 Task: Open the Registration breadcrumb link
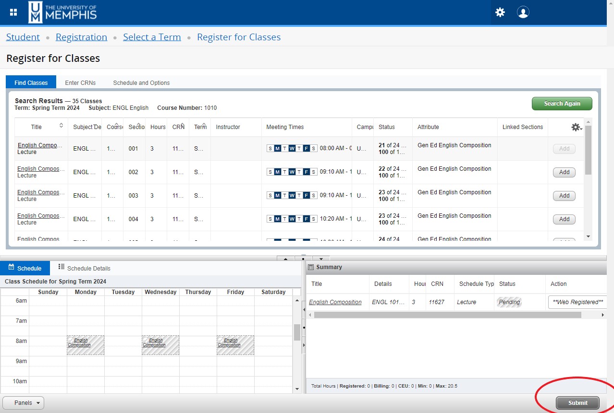(x=81, y=36)
